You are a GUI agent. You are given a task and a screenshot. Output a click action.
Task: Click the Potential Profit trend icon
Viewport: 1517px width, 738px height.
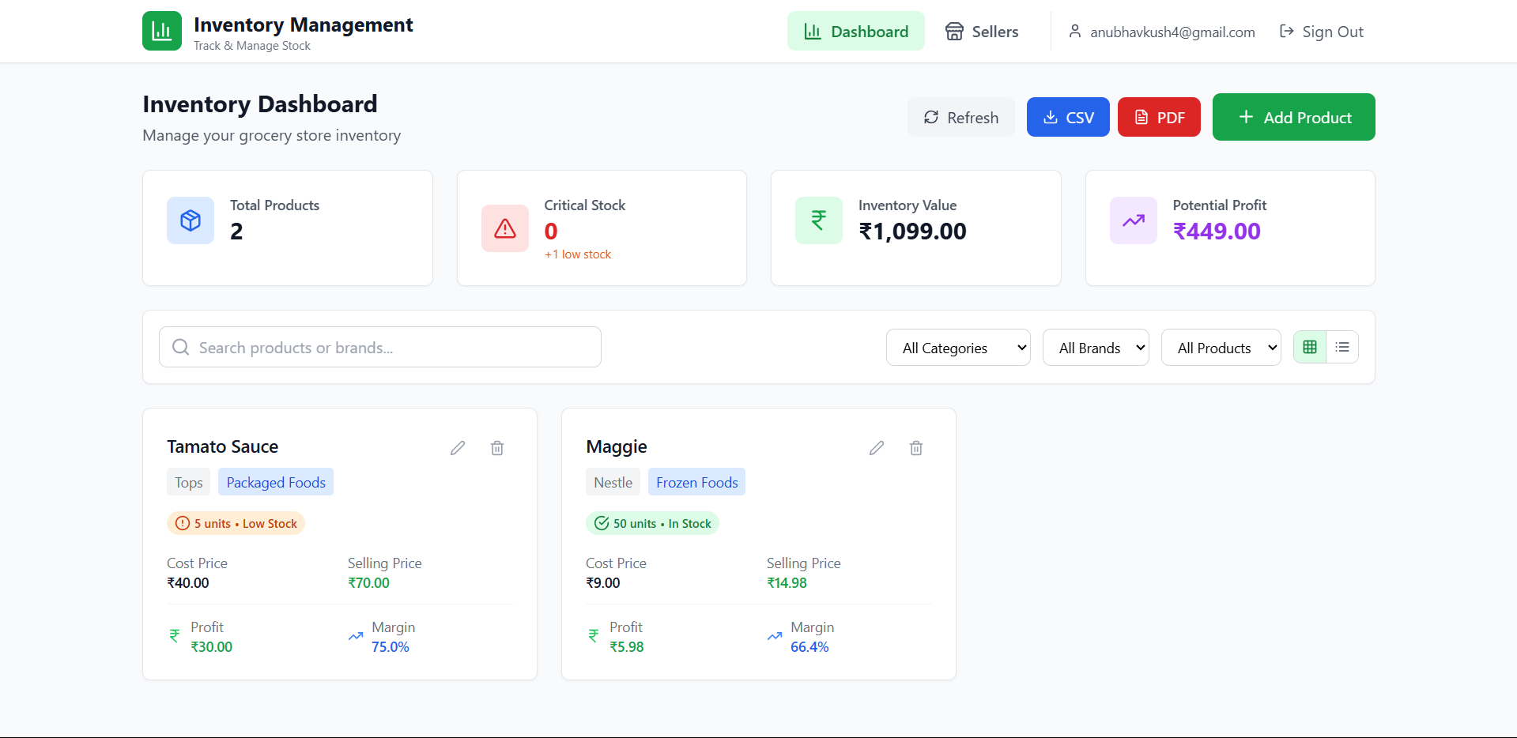(1134, 220)
